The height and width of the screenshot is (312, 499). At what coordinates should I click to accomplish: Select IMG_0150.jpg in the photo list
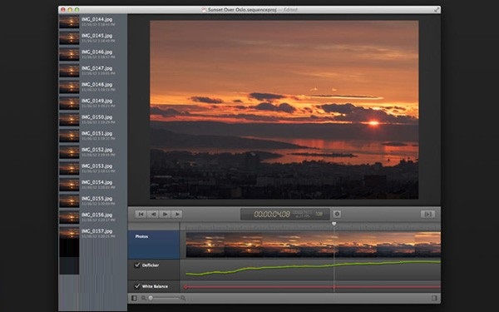(93, 119)
